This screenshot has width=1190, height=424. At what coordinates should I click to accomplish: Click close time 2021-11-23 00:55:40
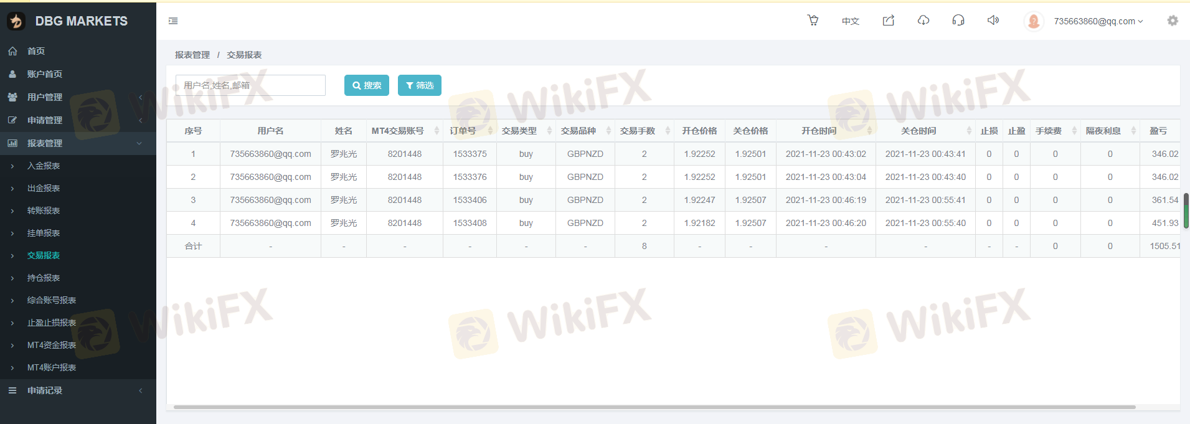[925, 223]
